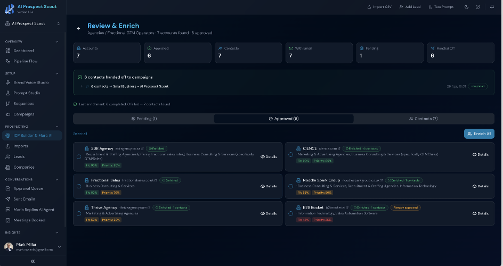This screenshot has height=266, width=503.
Task: Open the help question-mark icon
Action: click(x=477, y=7)
